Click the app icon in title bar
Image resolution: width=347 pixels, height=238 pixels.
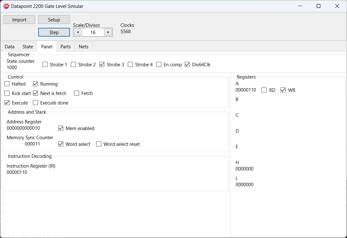tap(6, 6)
